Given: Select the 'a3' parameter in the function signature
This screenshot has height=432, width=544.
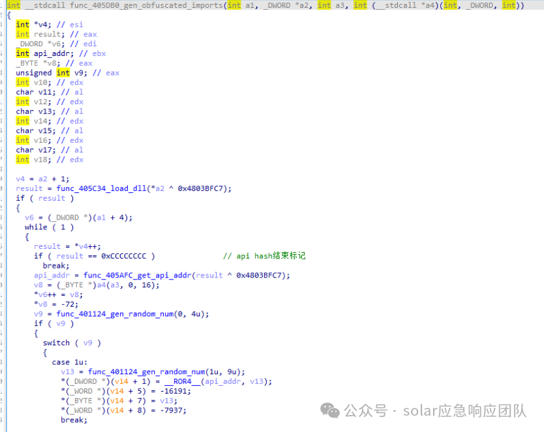Looking at the screenshot, I should tap(340, 5).
